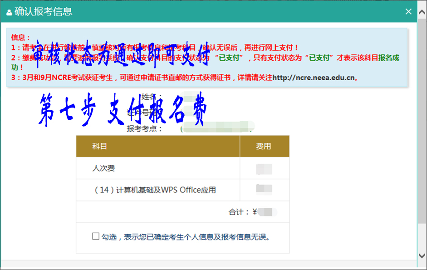Click the red 信息 notice heading
The image size is (427, 270).
[21, 38]
